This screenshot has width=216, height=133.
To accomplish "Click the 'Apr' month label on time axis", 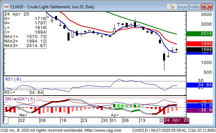I will [x=115, y=115].
